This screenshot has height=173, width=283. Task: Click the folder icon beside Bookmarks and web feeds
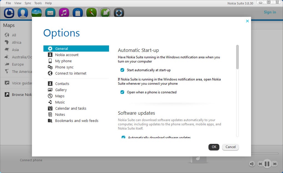[x=50, y=121]
